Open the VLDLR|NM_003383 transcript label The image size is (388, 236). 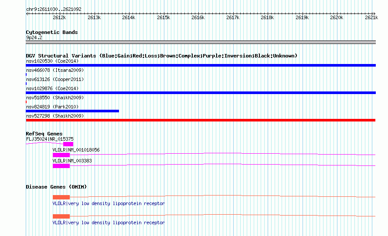pos(72,161)
